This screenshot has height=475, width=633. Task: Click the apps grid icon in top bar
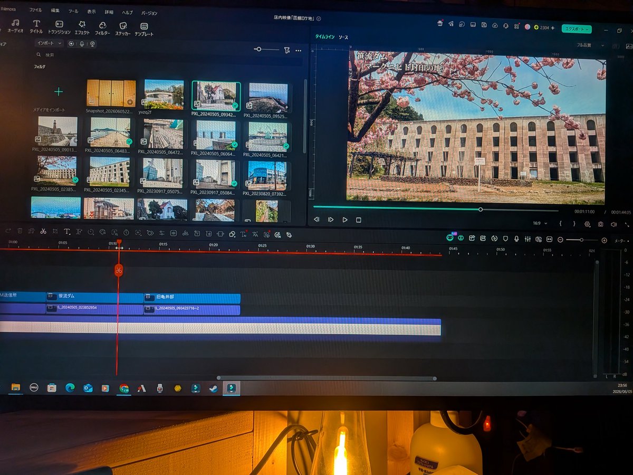coord(516,25)
